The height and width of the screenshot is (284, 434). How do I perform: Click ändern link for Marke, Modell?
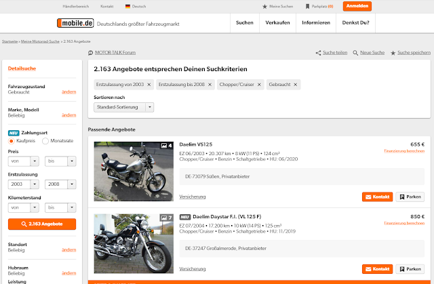tap(69, 115)
